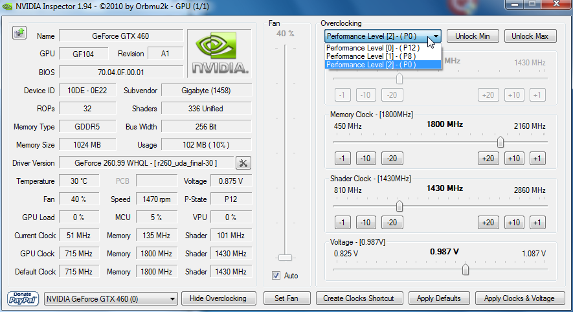Open the GPU selection dropdown
Image resolution: width=573 pixels, height=312 pixels.
111,298
